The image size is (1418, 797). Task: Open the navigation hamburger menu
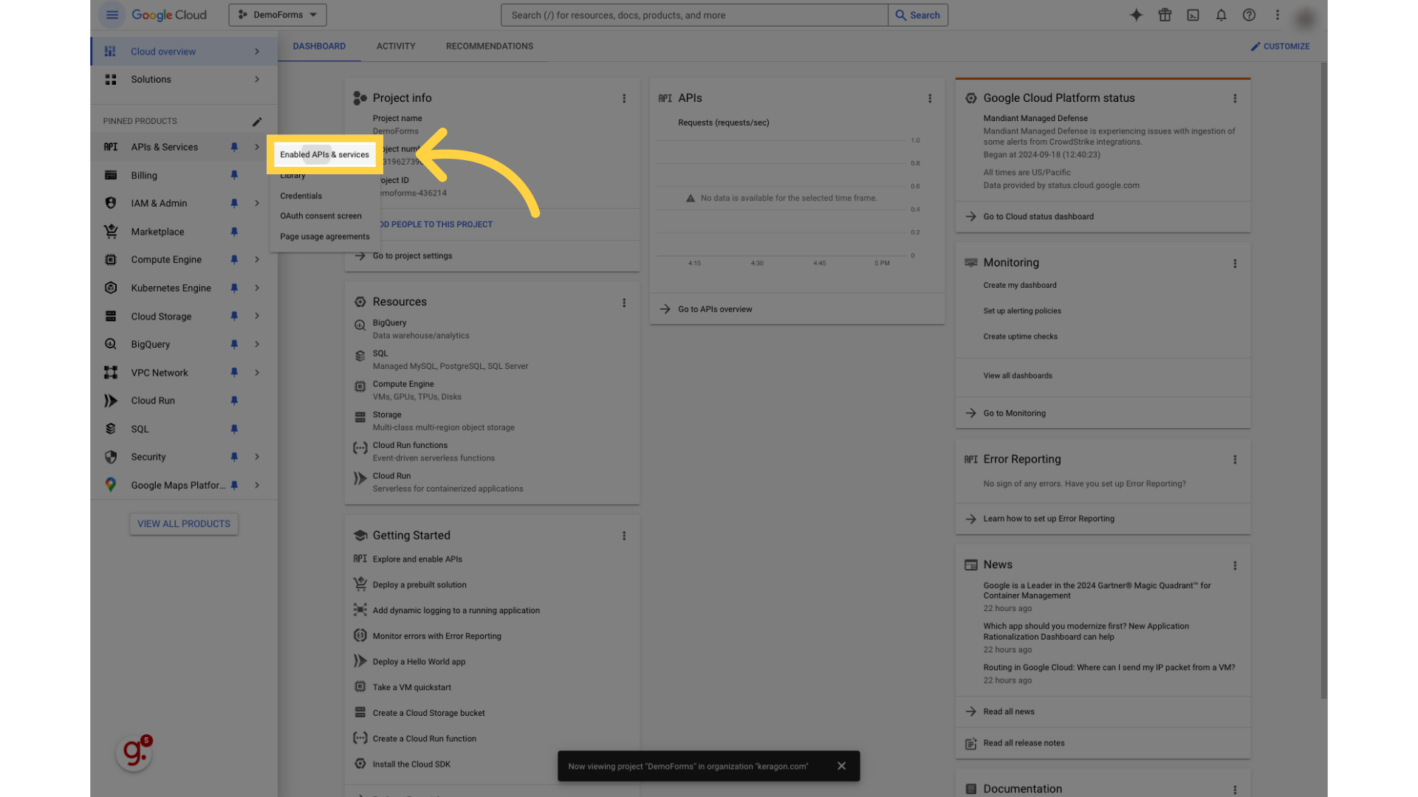pos(112,15)
